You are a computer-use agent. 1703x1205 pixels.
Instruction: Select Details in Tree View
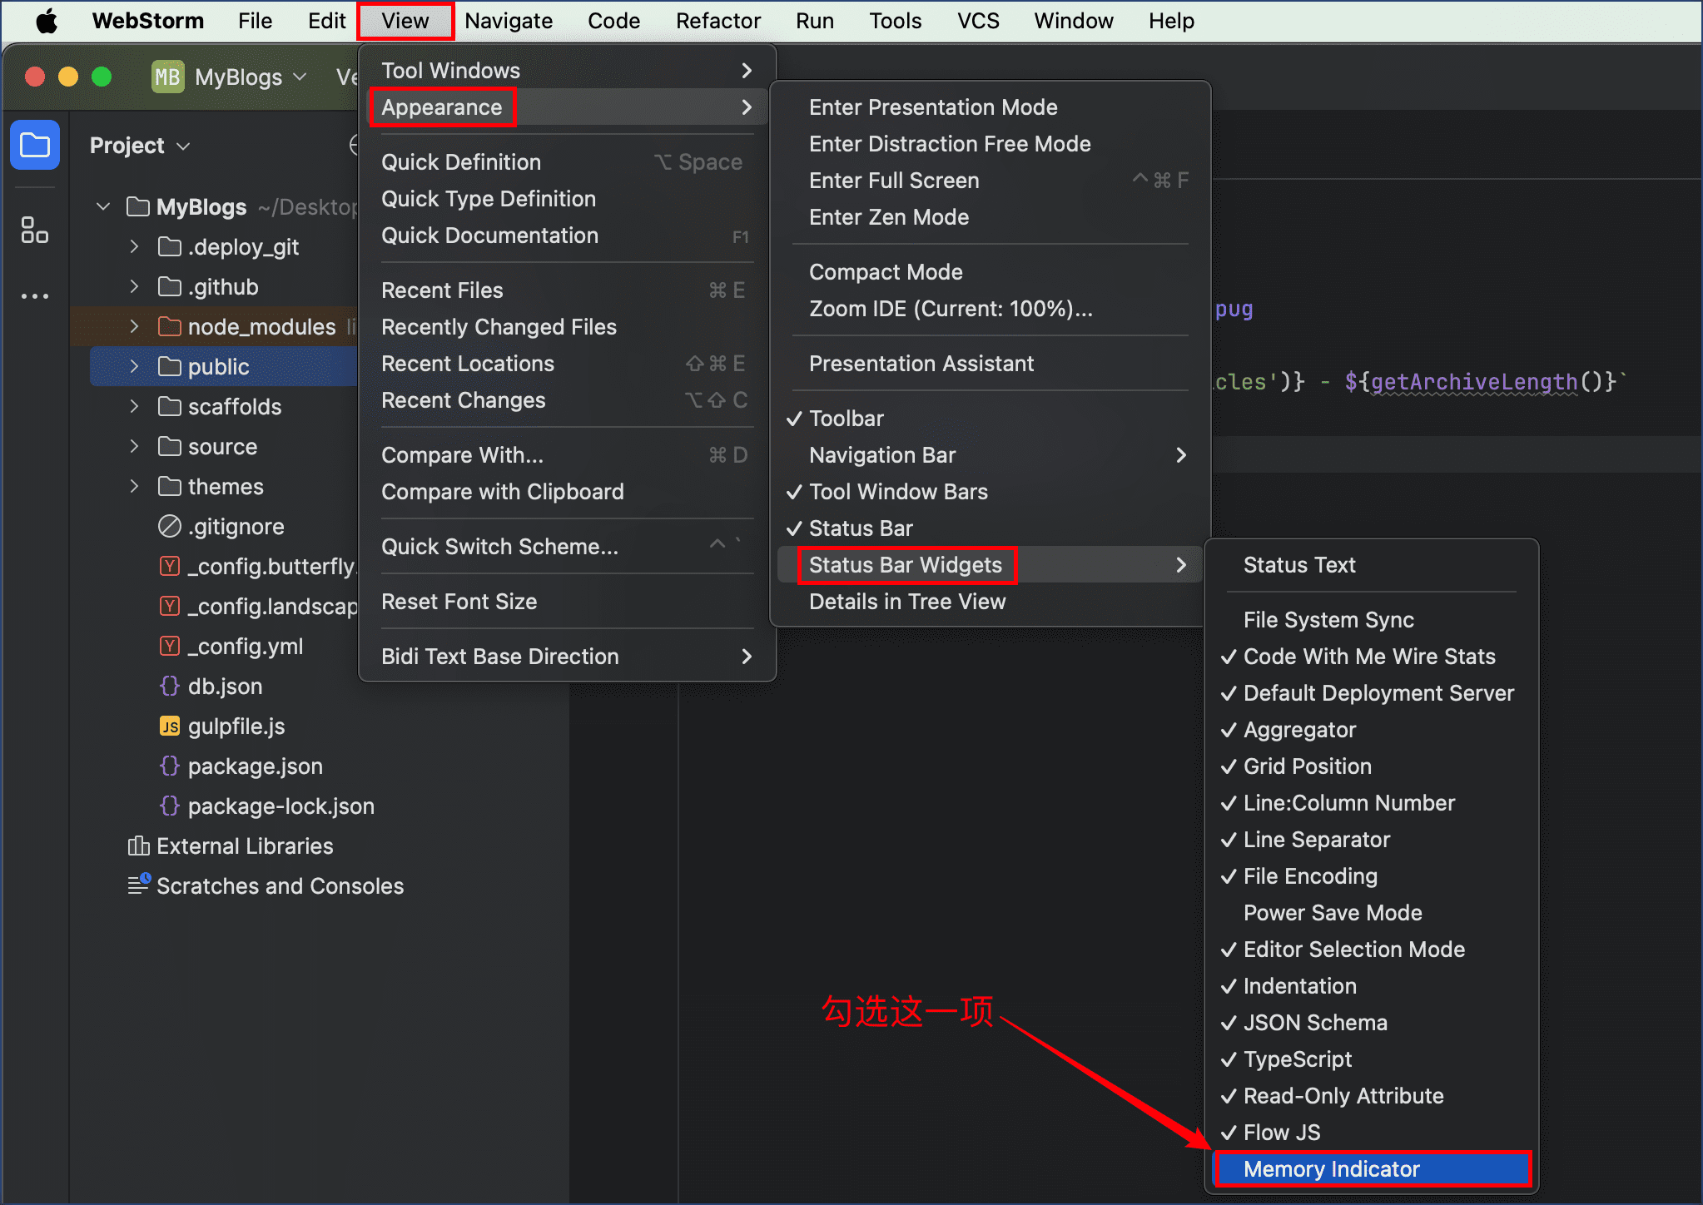click(990, 602)
